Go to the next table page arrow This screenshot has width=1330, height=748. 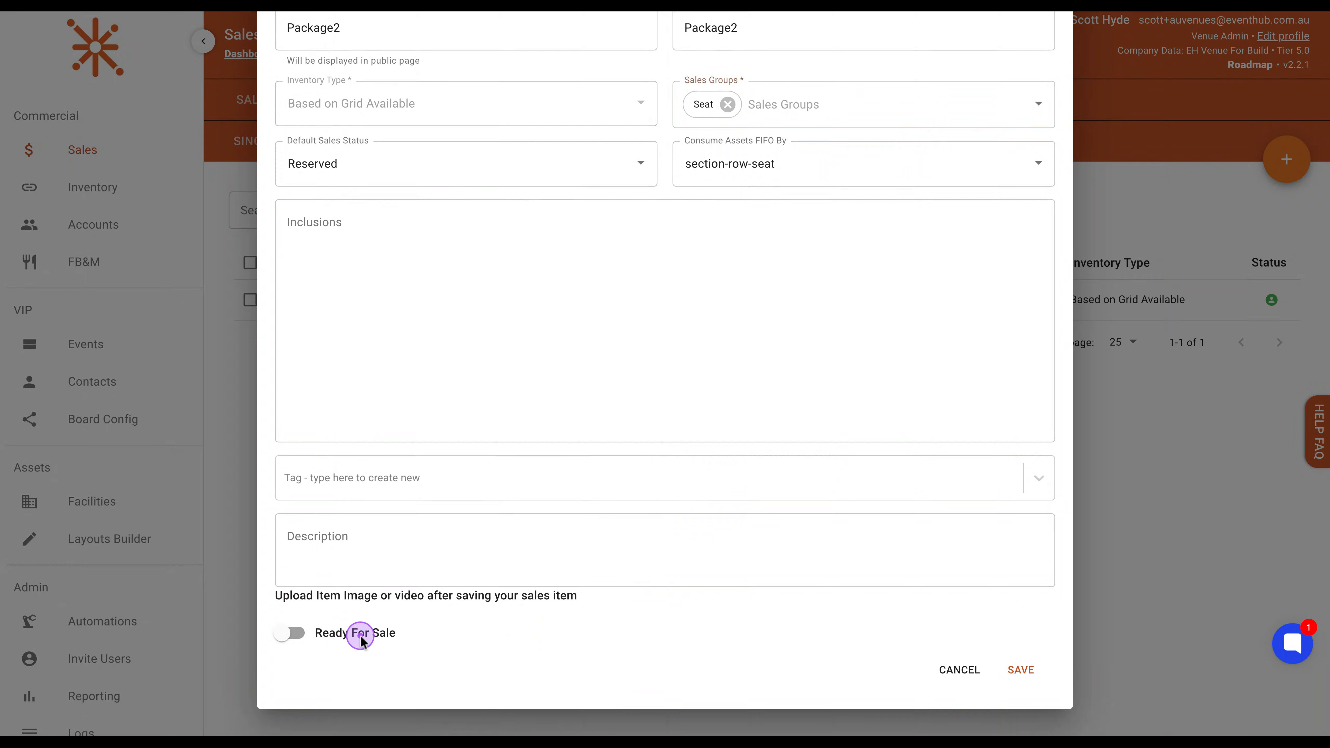(1279, 343)
